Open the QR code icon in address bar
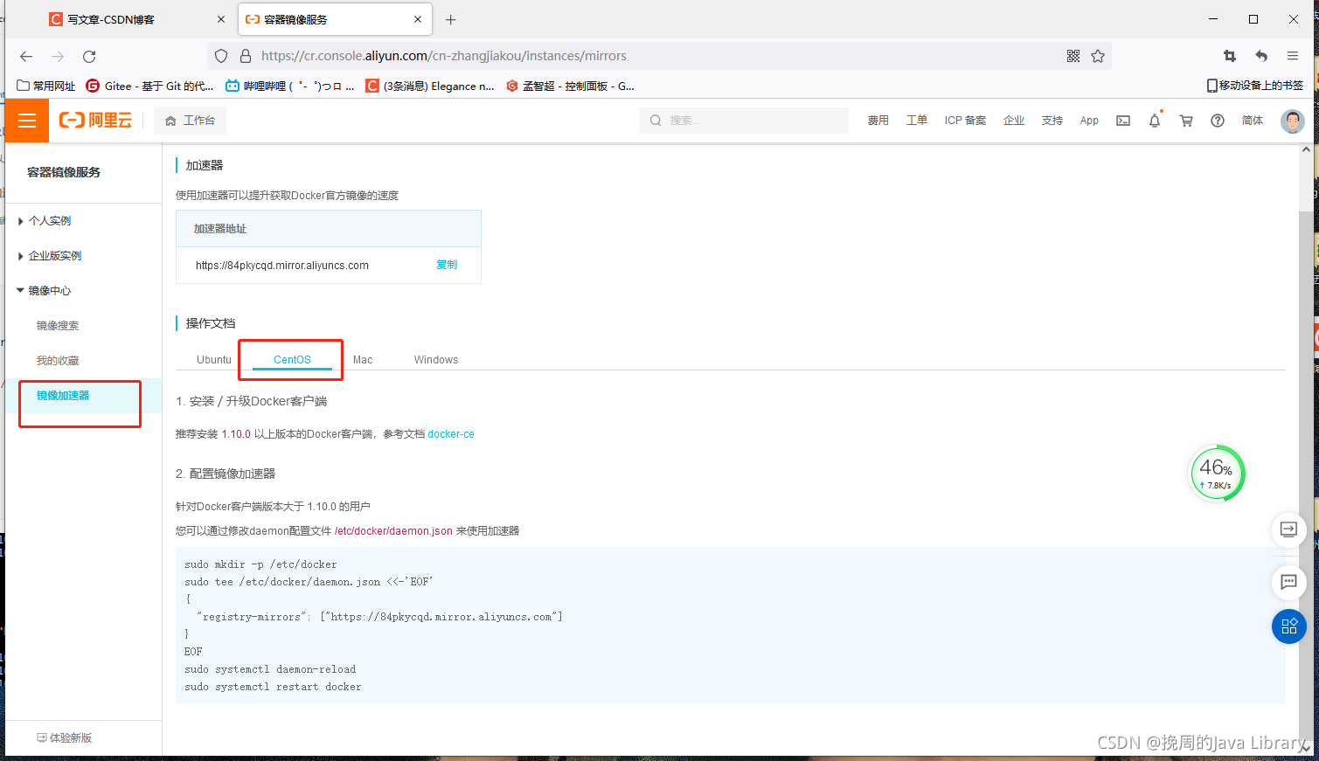Viewport: 1319px width, 761px height. pyautogui.click(x=1073, y=56)
